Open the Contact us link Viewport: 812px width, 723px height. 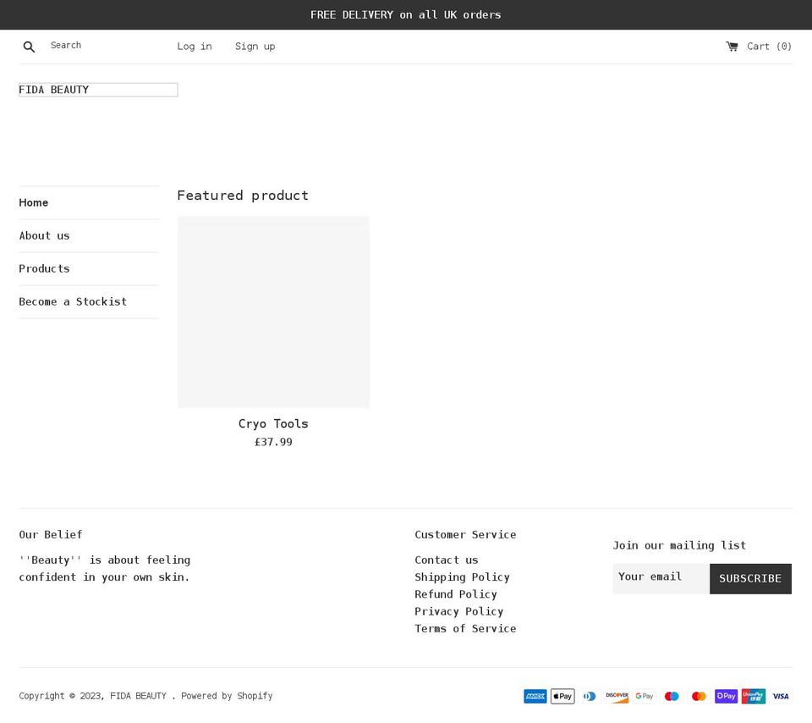447,560
